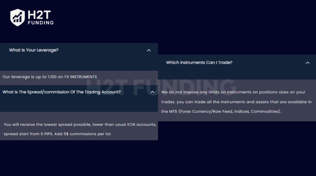Click the 'You will receive the lowest spread' line

coord(80,125)
